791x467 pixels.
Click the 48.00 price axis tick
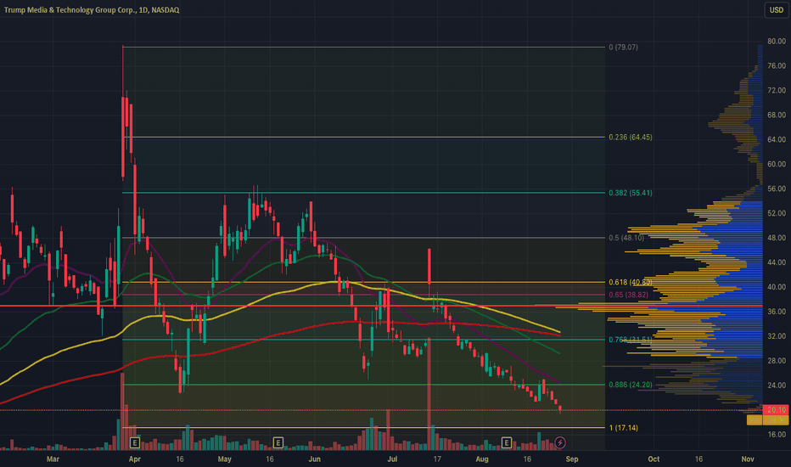tap(777, 238)
